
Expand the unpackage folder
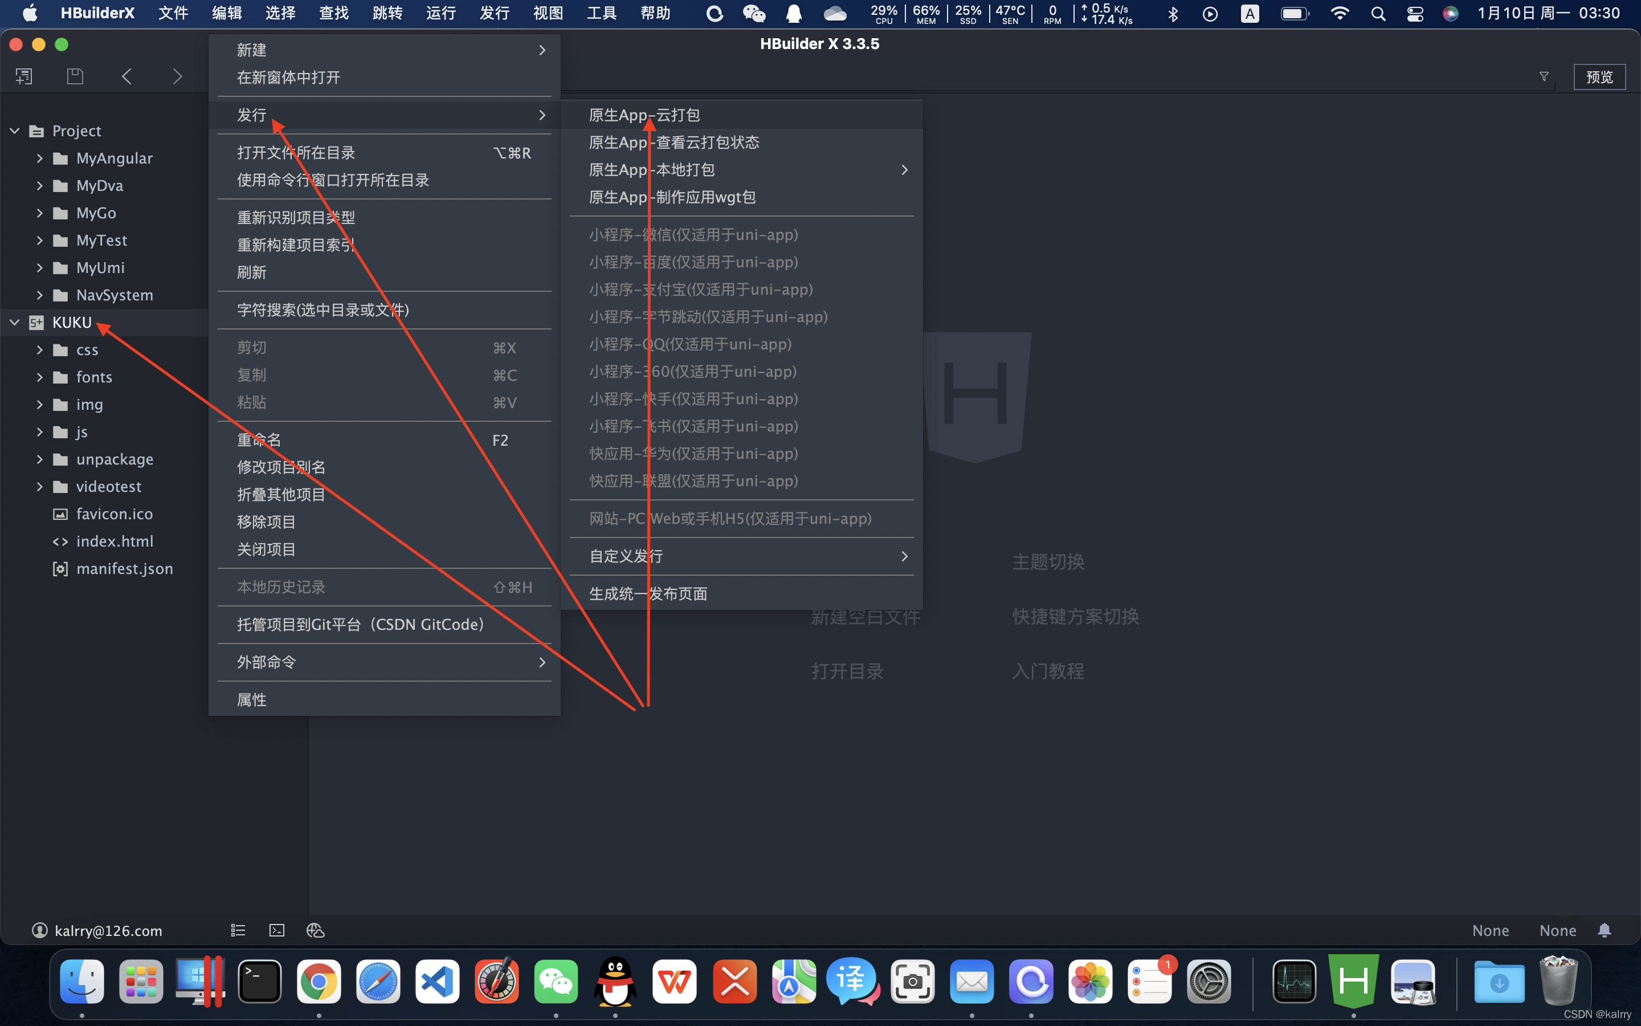39,459
